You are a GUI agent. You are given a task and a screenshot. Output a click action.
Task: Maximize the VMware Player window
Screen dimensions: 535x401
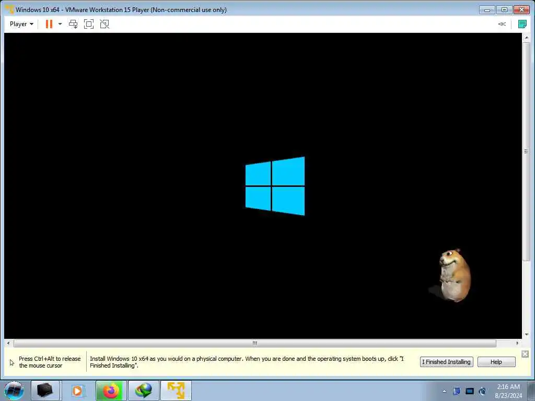[x=504, y=10]
